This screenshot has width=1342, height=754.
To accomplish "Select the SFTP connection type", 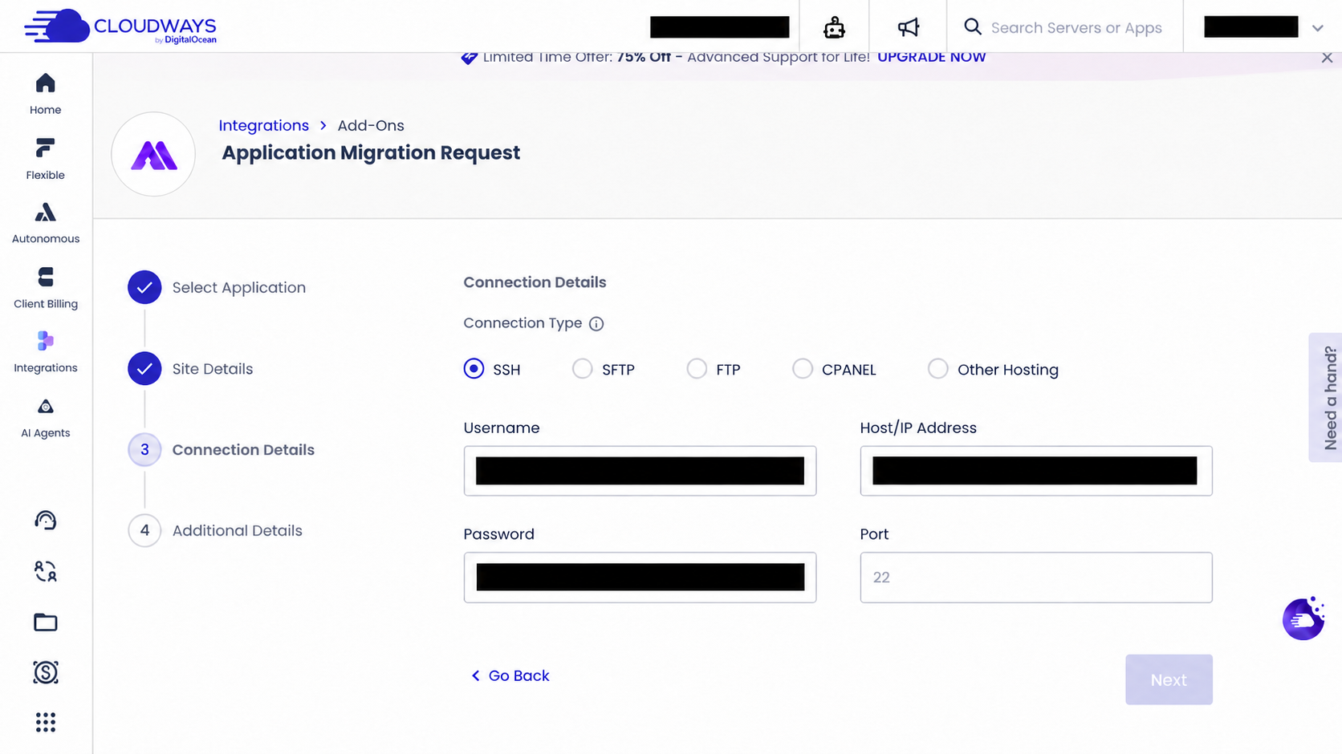I will coord(583,369).
